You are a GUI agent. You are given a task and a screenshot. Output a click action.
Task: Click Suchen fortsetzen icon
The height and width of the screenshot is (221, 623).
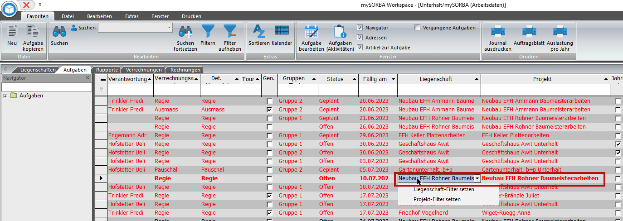(x=186, y=31)
